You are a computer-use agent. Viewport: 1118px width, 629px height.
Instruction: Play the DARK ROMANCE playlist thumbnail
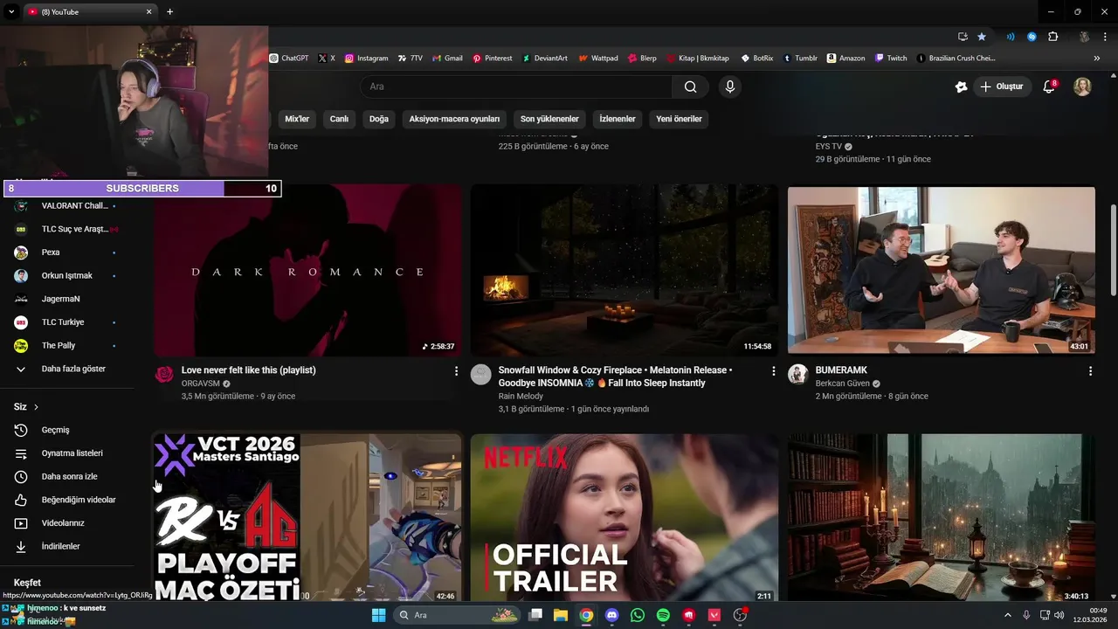(x=307, y=271)
